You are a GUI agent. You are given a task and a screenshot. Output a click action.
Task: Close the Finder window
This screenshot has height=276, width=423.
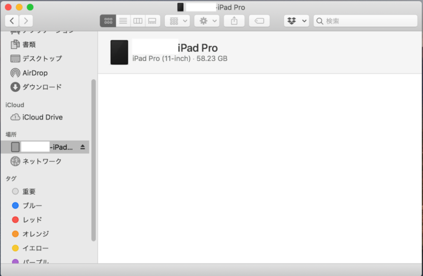click(x=8, y=7)
